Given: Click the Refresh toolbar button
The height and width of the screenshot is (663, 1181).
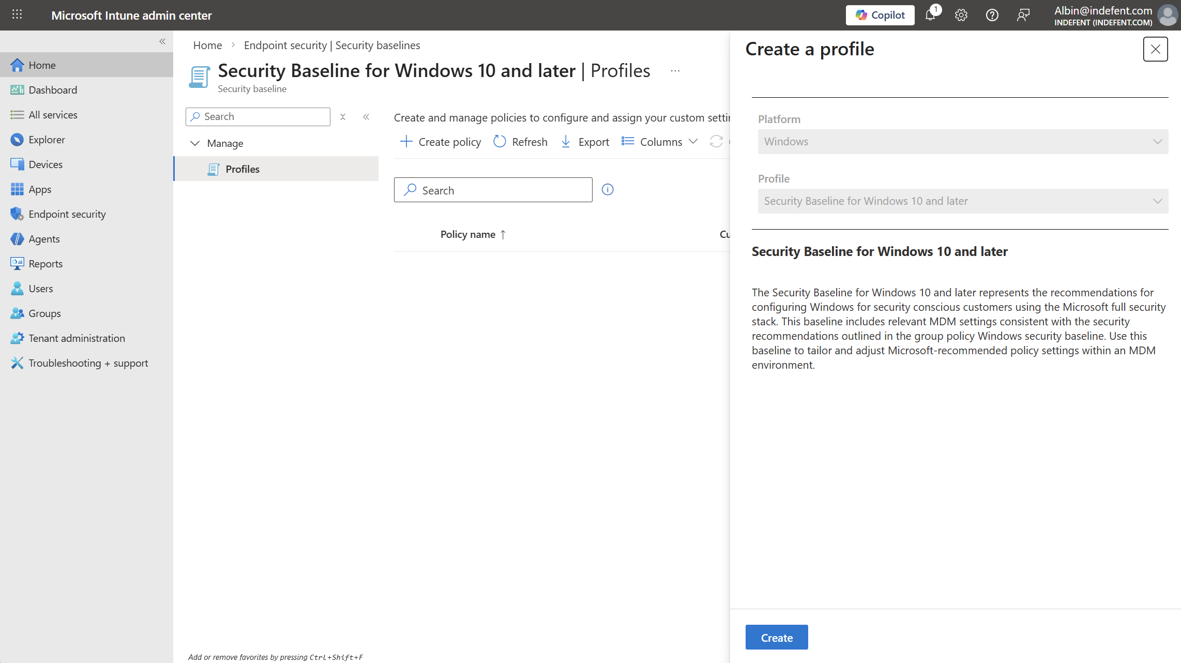Looking at the screenshot, I should click(x=521, y=142).
